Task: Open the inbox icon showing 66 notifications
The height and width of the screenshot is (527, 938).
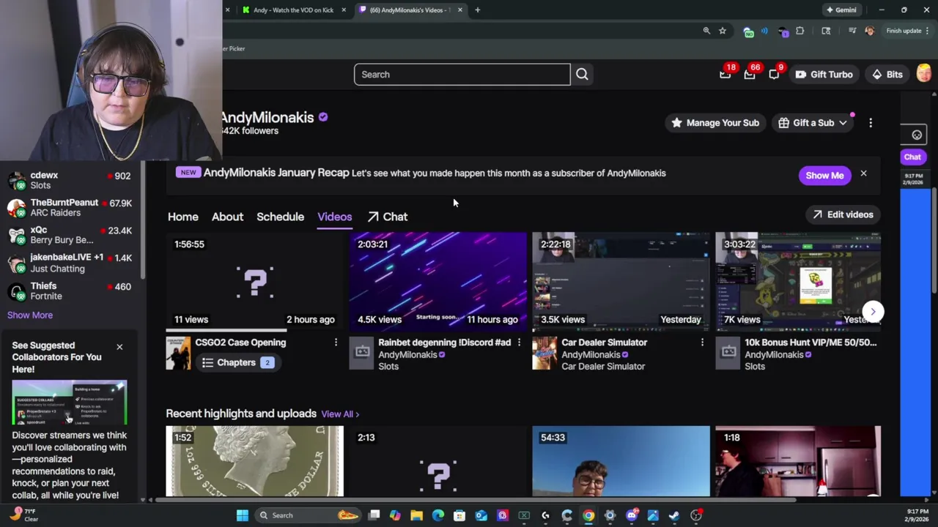Action: point(750,74)
